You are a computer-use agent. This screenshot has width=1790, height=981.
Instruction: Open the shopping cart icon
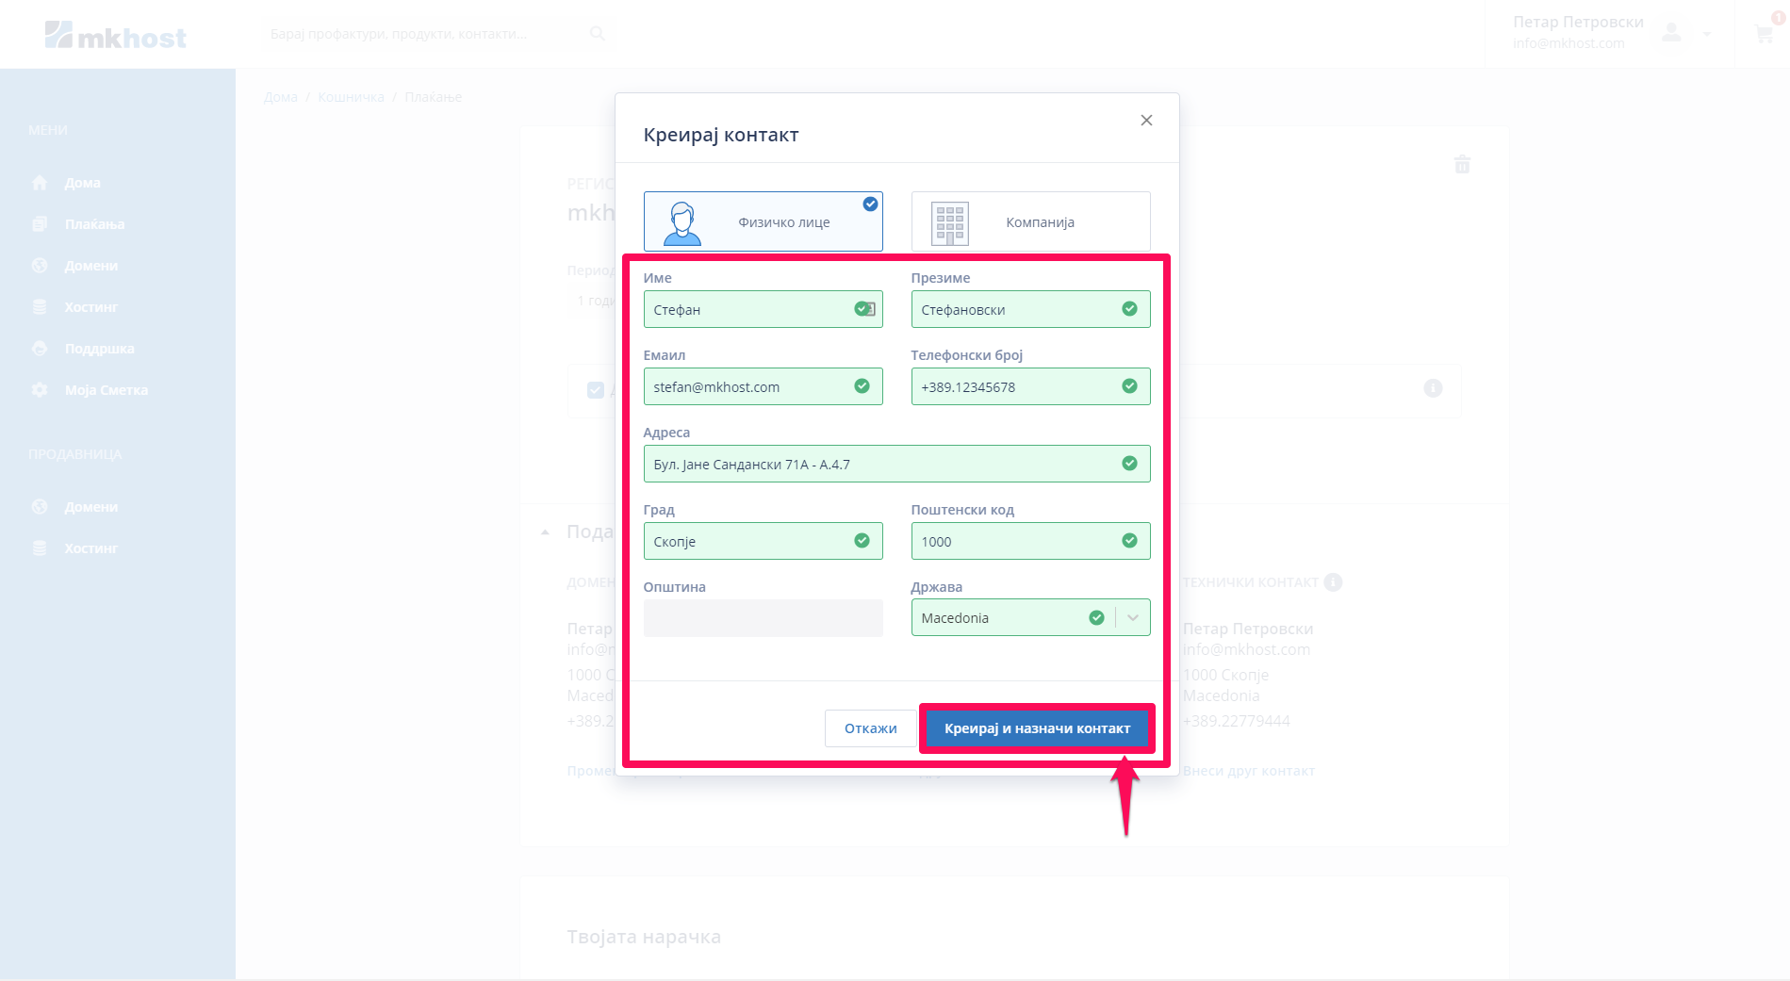[1764, 34]
